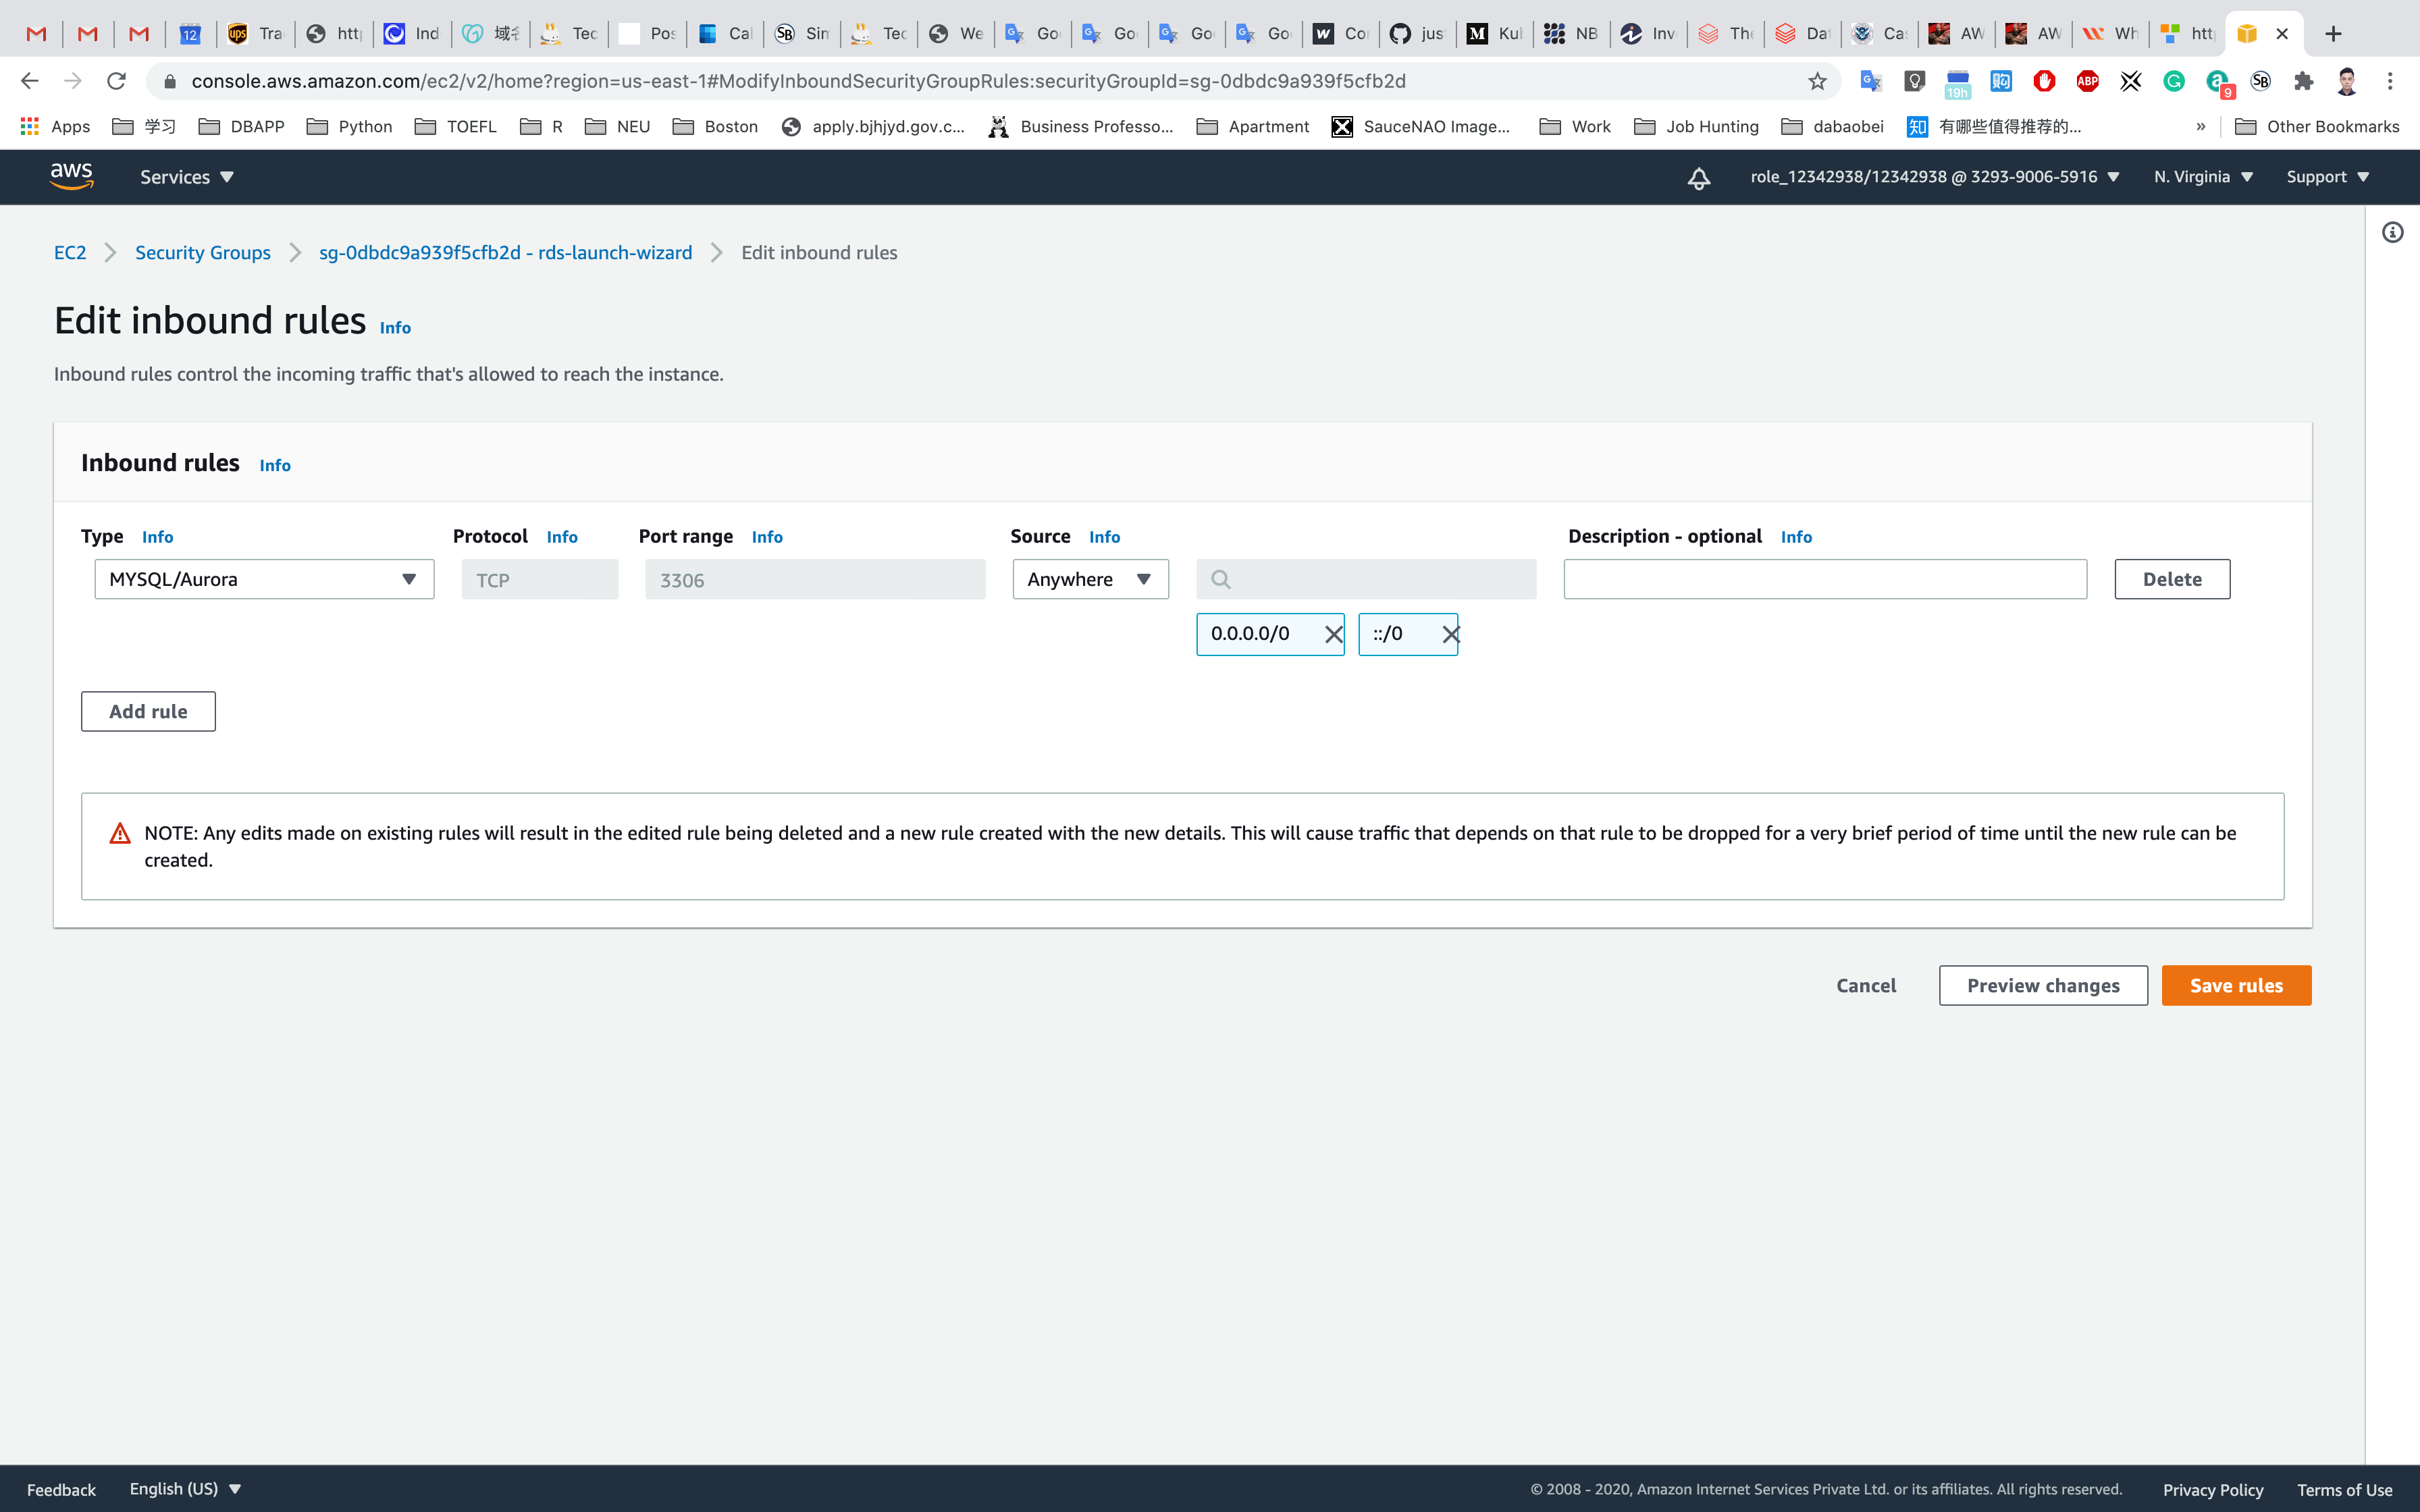Viewport: 2420px width, 1512px height.
Task: Open the Services menu
Action: [x=186, y=177]
